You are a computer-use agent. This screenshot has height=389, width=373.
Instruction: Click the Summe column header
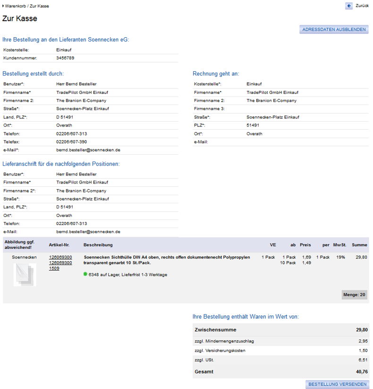(x=359, y=245)
